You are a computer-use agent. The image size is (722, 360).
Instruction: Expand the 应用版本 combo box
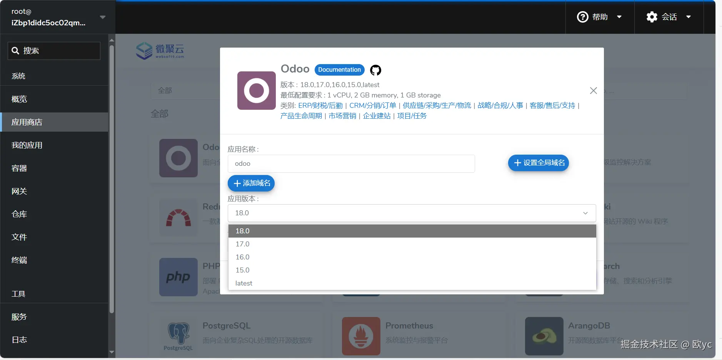tap(412, 213)
